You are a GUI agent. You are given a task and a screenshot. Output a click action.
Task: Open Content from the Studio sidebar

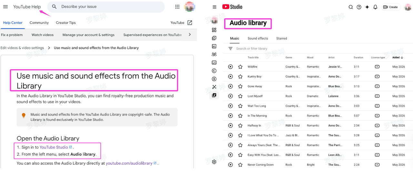(214, 38)
